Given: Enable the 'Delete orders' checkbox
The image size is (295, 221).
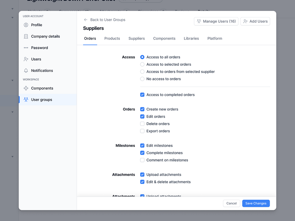Looking at the screenshot, I should click(x=142, y=123).
